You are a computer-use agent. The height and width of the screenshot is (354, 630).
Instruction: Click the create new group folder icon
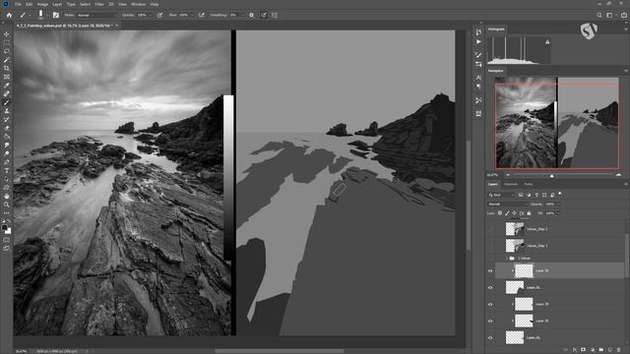click(x=601, y=350)
